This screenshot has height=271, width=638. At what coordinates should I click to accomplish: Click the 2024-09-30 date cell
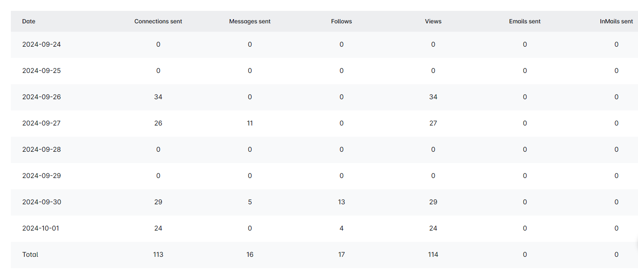[x=41, y=202]
